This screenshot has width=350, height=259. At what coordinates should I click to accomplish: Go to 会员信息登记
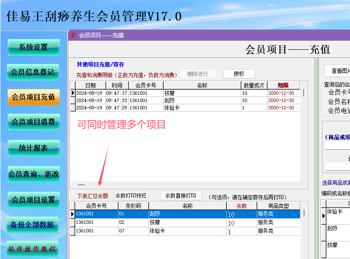(x=33, y=72)
